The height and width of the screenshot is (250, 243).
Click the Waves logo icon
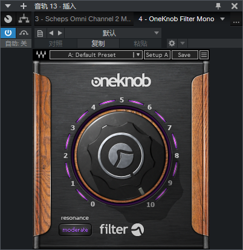tap(41, 54)
